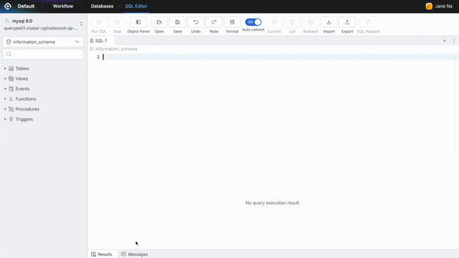Click the Triggers lightning icon
Image resolution: width=459 pixels, height=258 pixels.
pos(11,119)
